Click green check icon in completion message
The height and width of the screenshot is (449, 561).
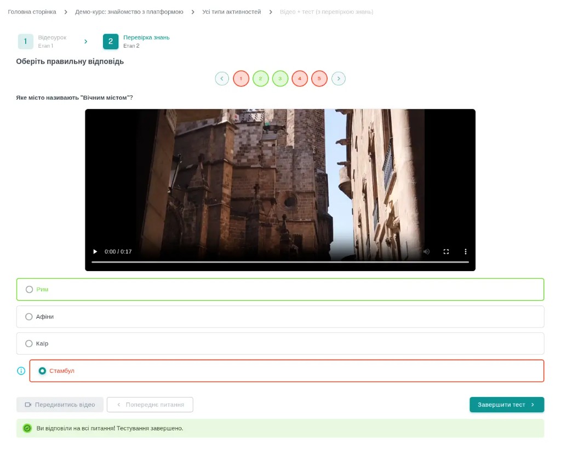click(27, 428)
